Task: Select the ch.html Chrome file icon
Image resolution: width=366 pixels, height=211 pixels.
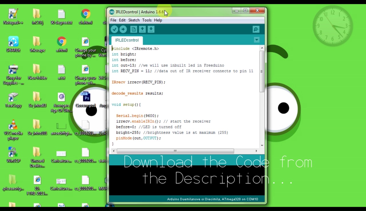Action: (85, 17)
